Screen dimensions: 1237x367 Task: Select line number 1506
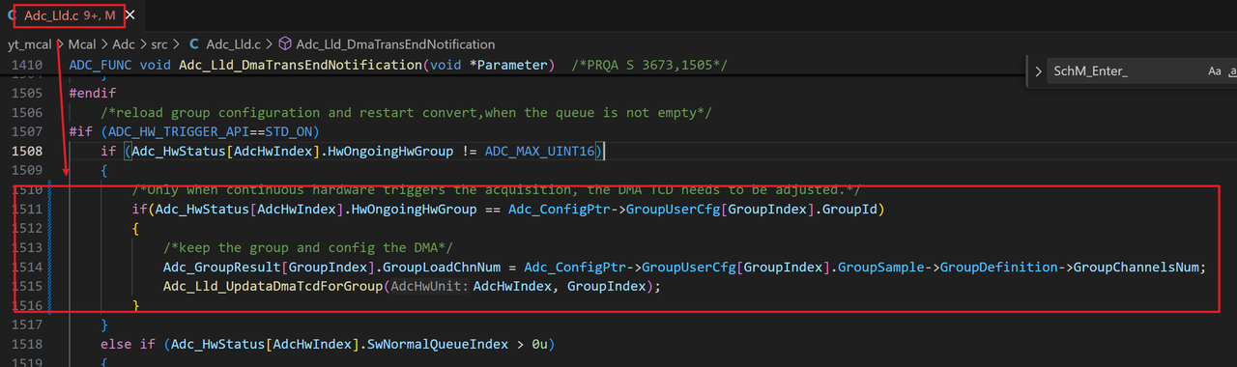point(26,112)
